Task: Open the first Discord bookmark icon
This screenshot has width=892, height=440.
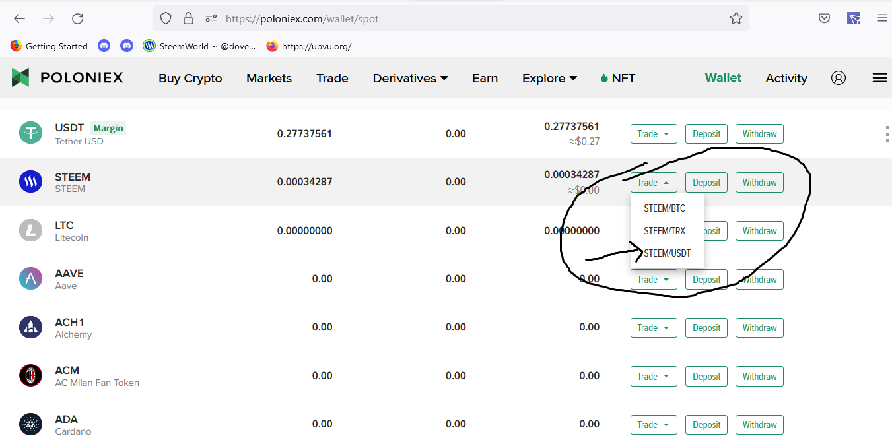Action: 104,46
